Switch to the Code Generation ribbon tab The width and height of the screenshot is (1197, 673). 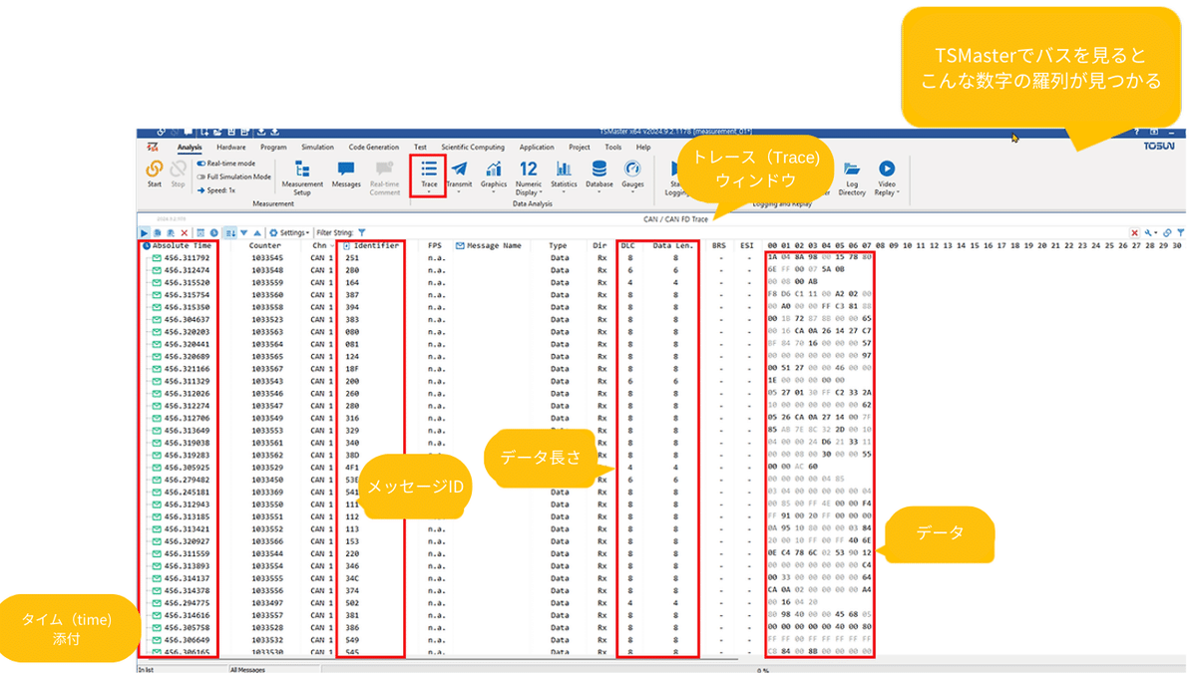374,147
